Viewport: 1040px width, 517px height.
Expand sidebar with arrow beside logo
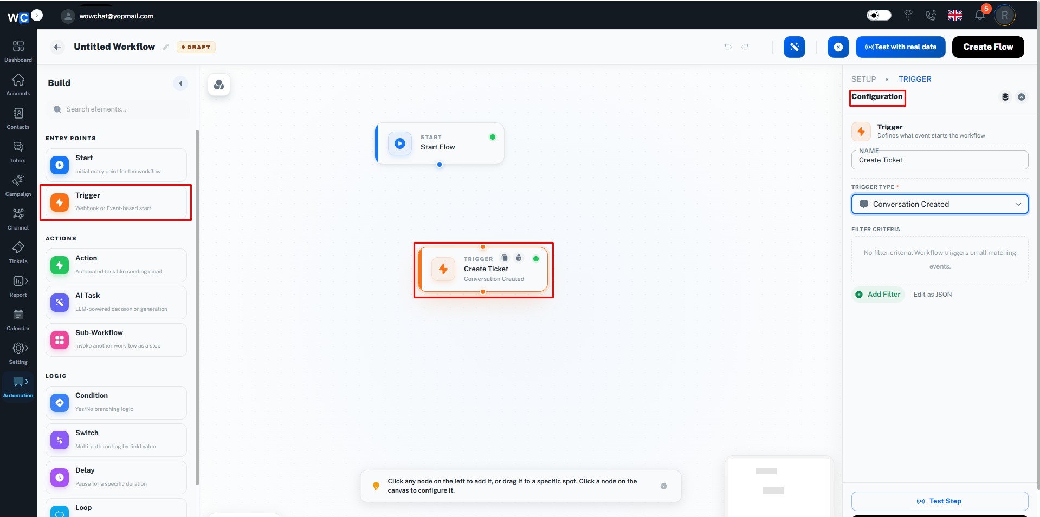click(x=37, y=15)
